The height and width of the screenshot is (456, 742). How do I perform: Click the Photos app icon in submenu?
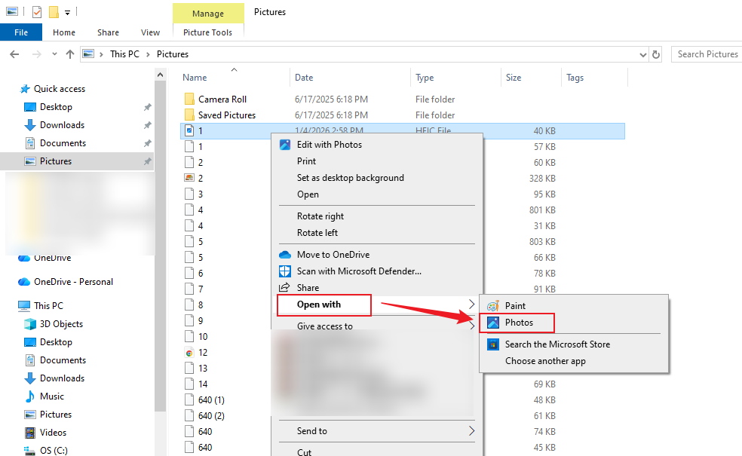coord(493,323)
